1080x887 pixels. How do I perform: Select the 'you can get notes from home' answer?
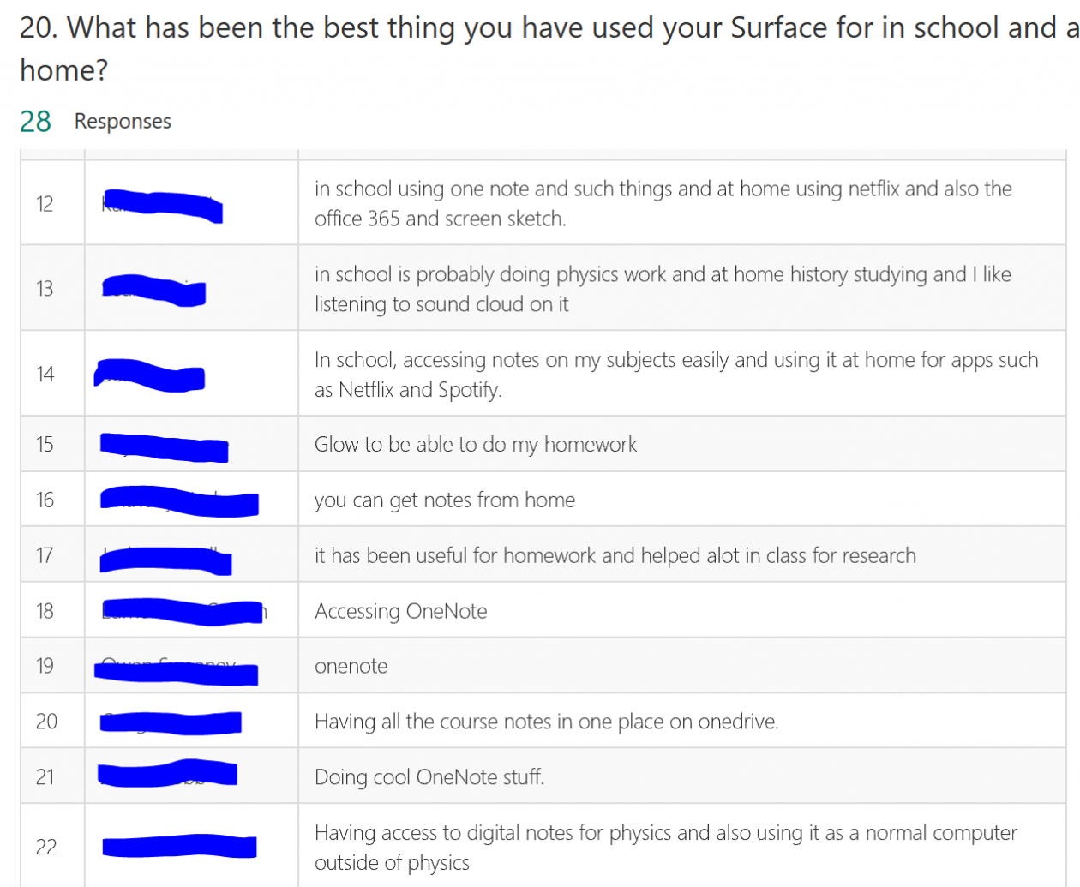[x=444, y=500]
